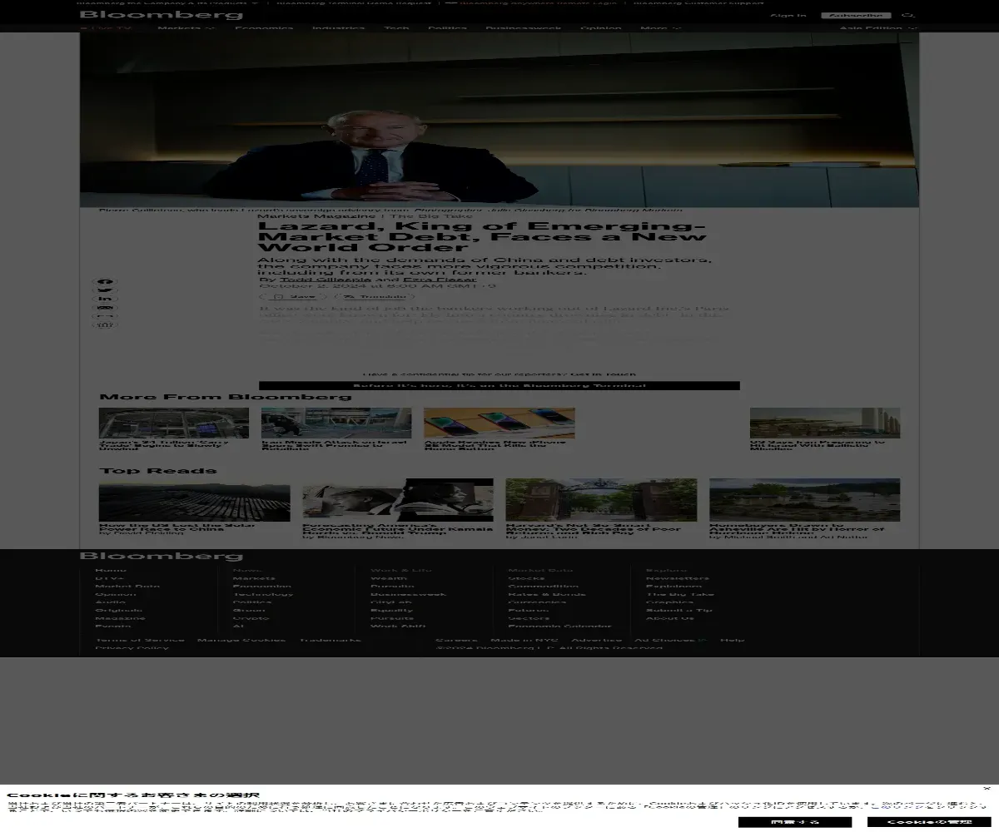Viewport: 999px width, 832px height.
Task: Open the search magnifier icon in header
Action: click(x=909, y=16)
